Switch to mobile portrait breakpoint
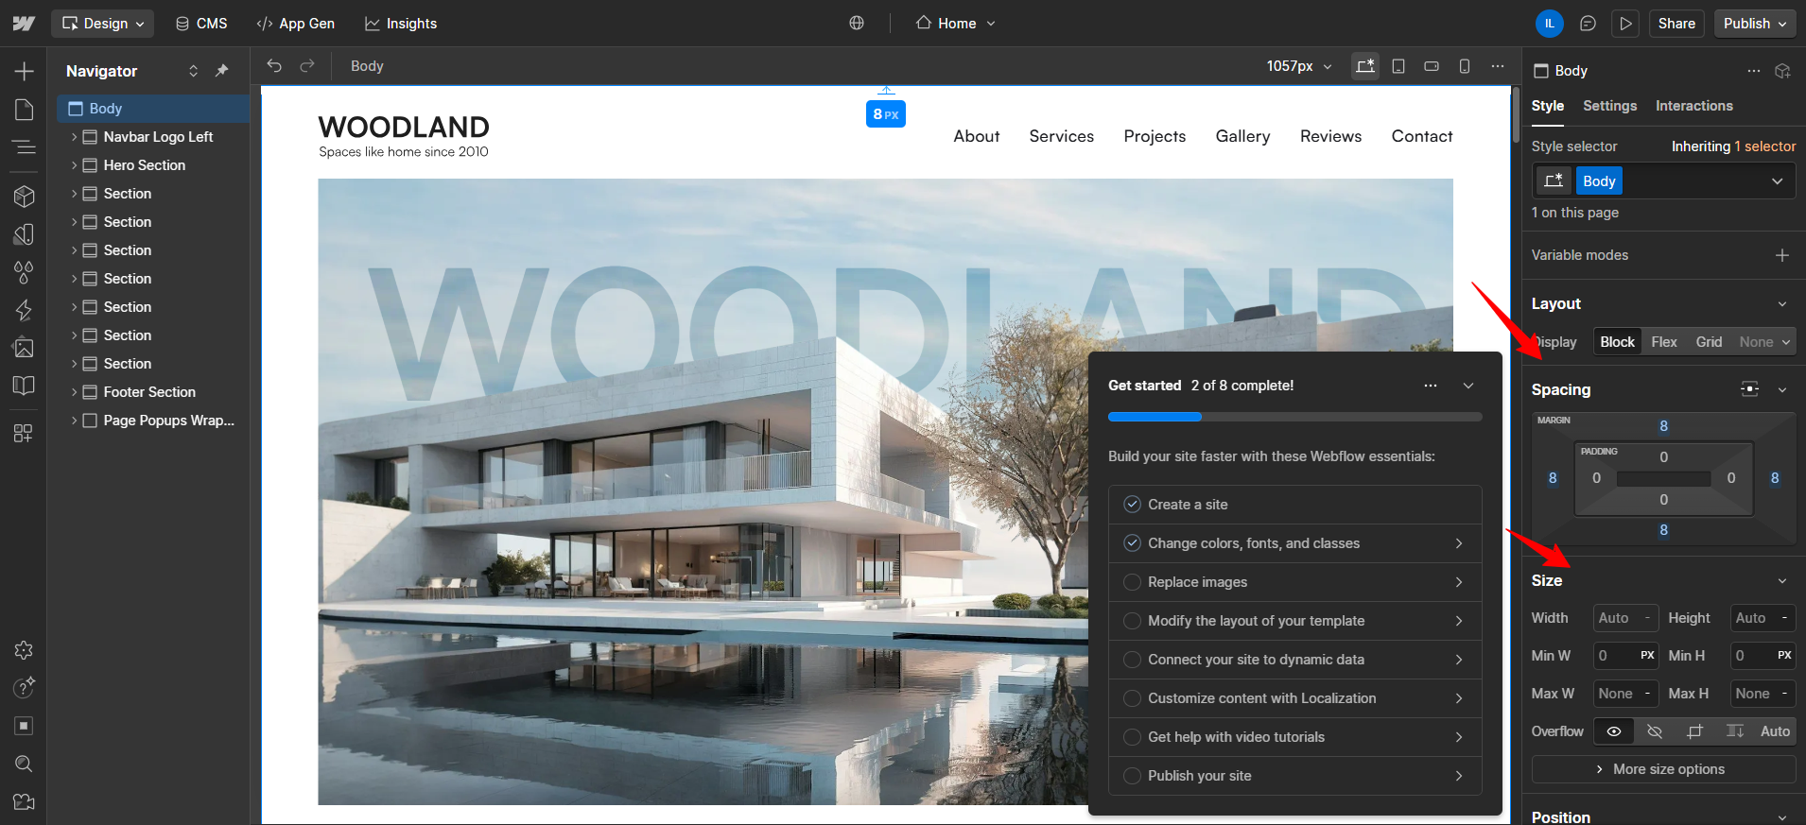The width and height of the screenshot is (1806, 825). tap(1465, 66)
